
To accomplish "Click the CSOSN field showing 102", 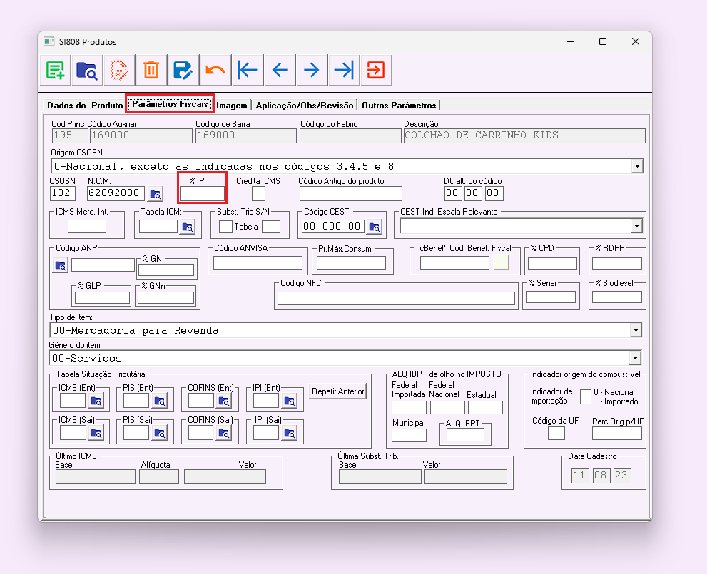I will click(x=61, y=193).
